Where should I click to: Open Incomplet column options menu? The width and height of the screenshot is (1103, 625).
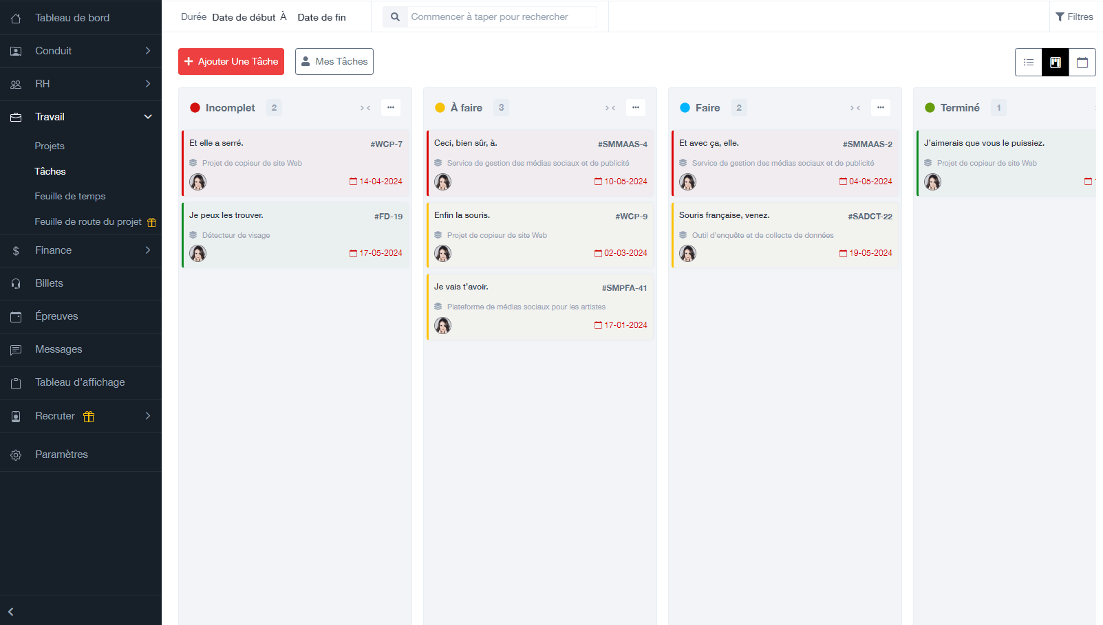tap(391, 107)
